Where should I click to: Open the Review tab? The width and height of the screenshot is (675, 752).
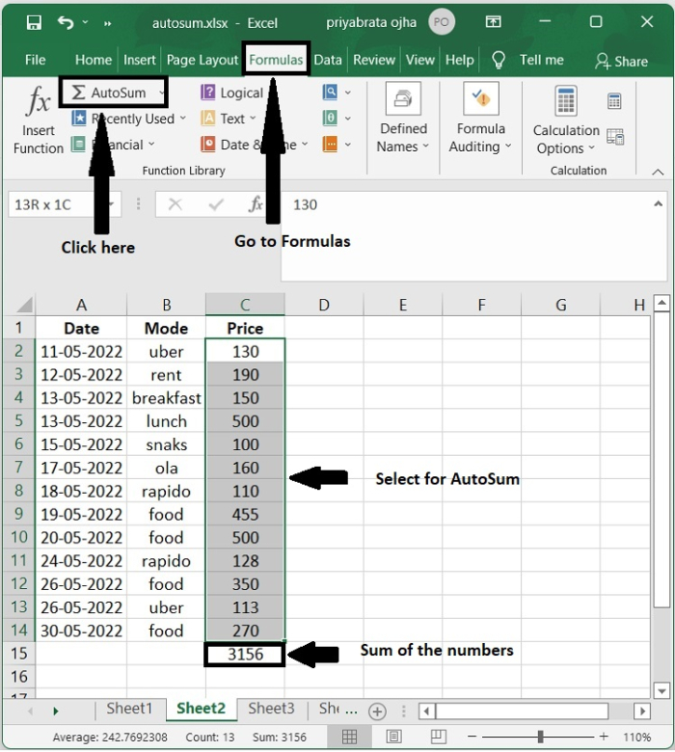tap(374, 60)
